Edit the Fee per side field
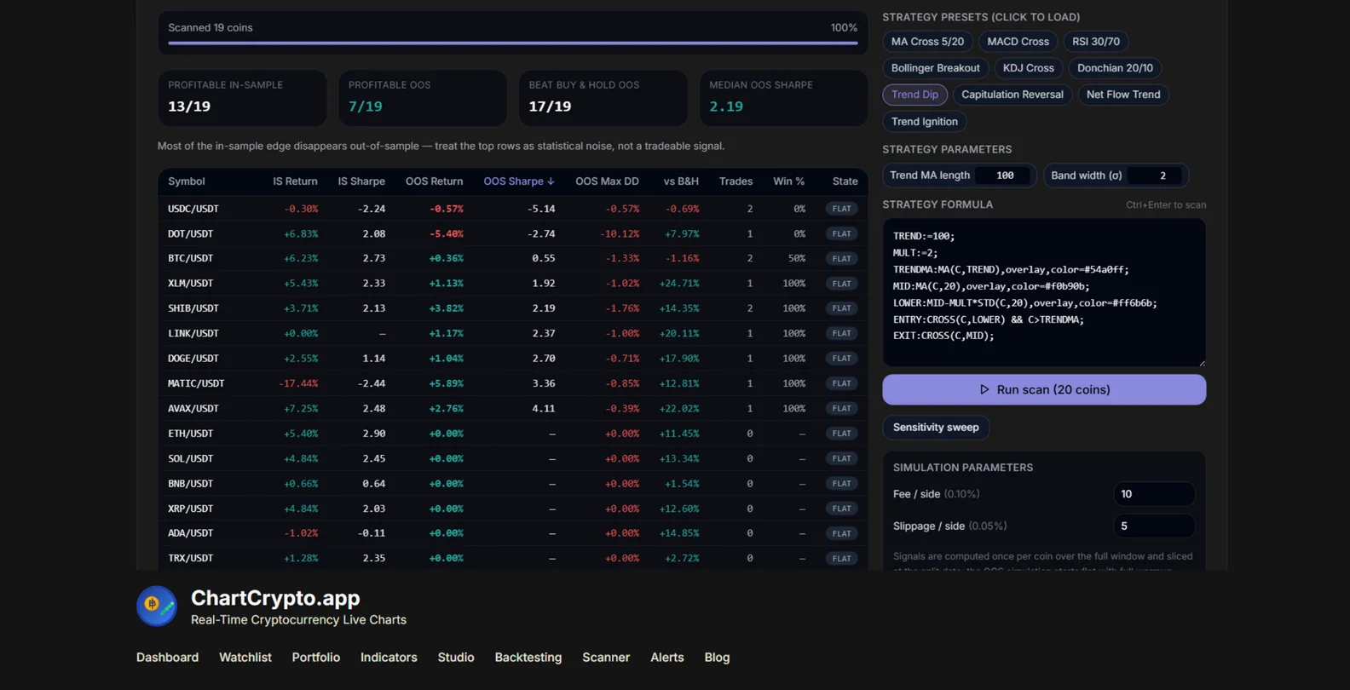This screenshot has height=690, width=1350. 1154,494
